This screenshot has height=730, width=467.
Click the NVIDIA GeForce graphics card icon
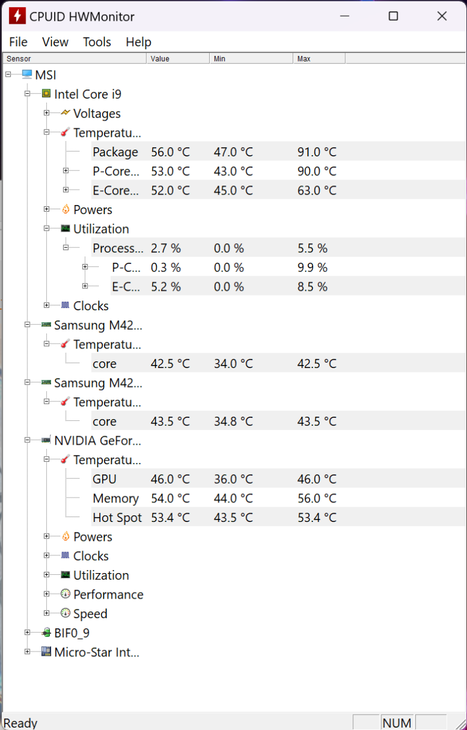[46, 440]
